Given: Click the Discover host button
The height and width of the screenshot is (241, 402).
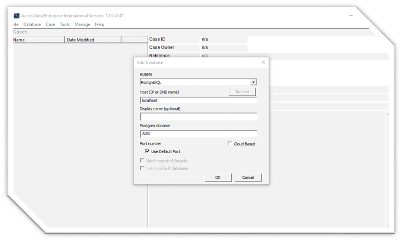Looking at the screenshot, I should tap(242, 92).
